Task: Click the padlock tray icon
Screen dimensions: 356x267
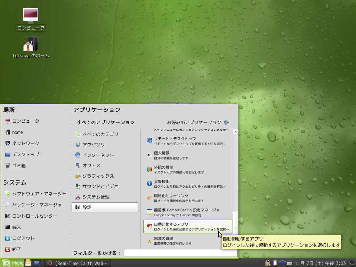Action: (x=268, y=263)
